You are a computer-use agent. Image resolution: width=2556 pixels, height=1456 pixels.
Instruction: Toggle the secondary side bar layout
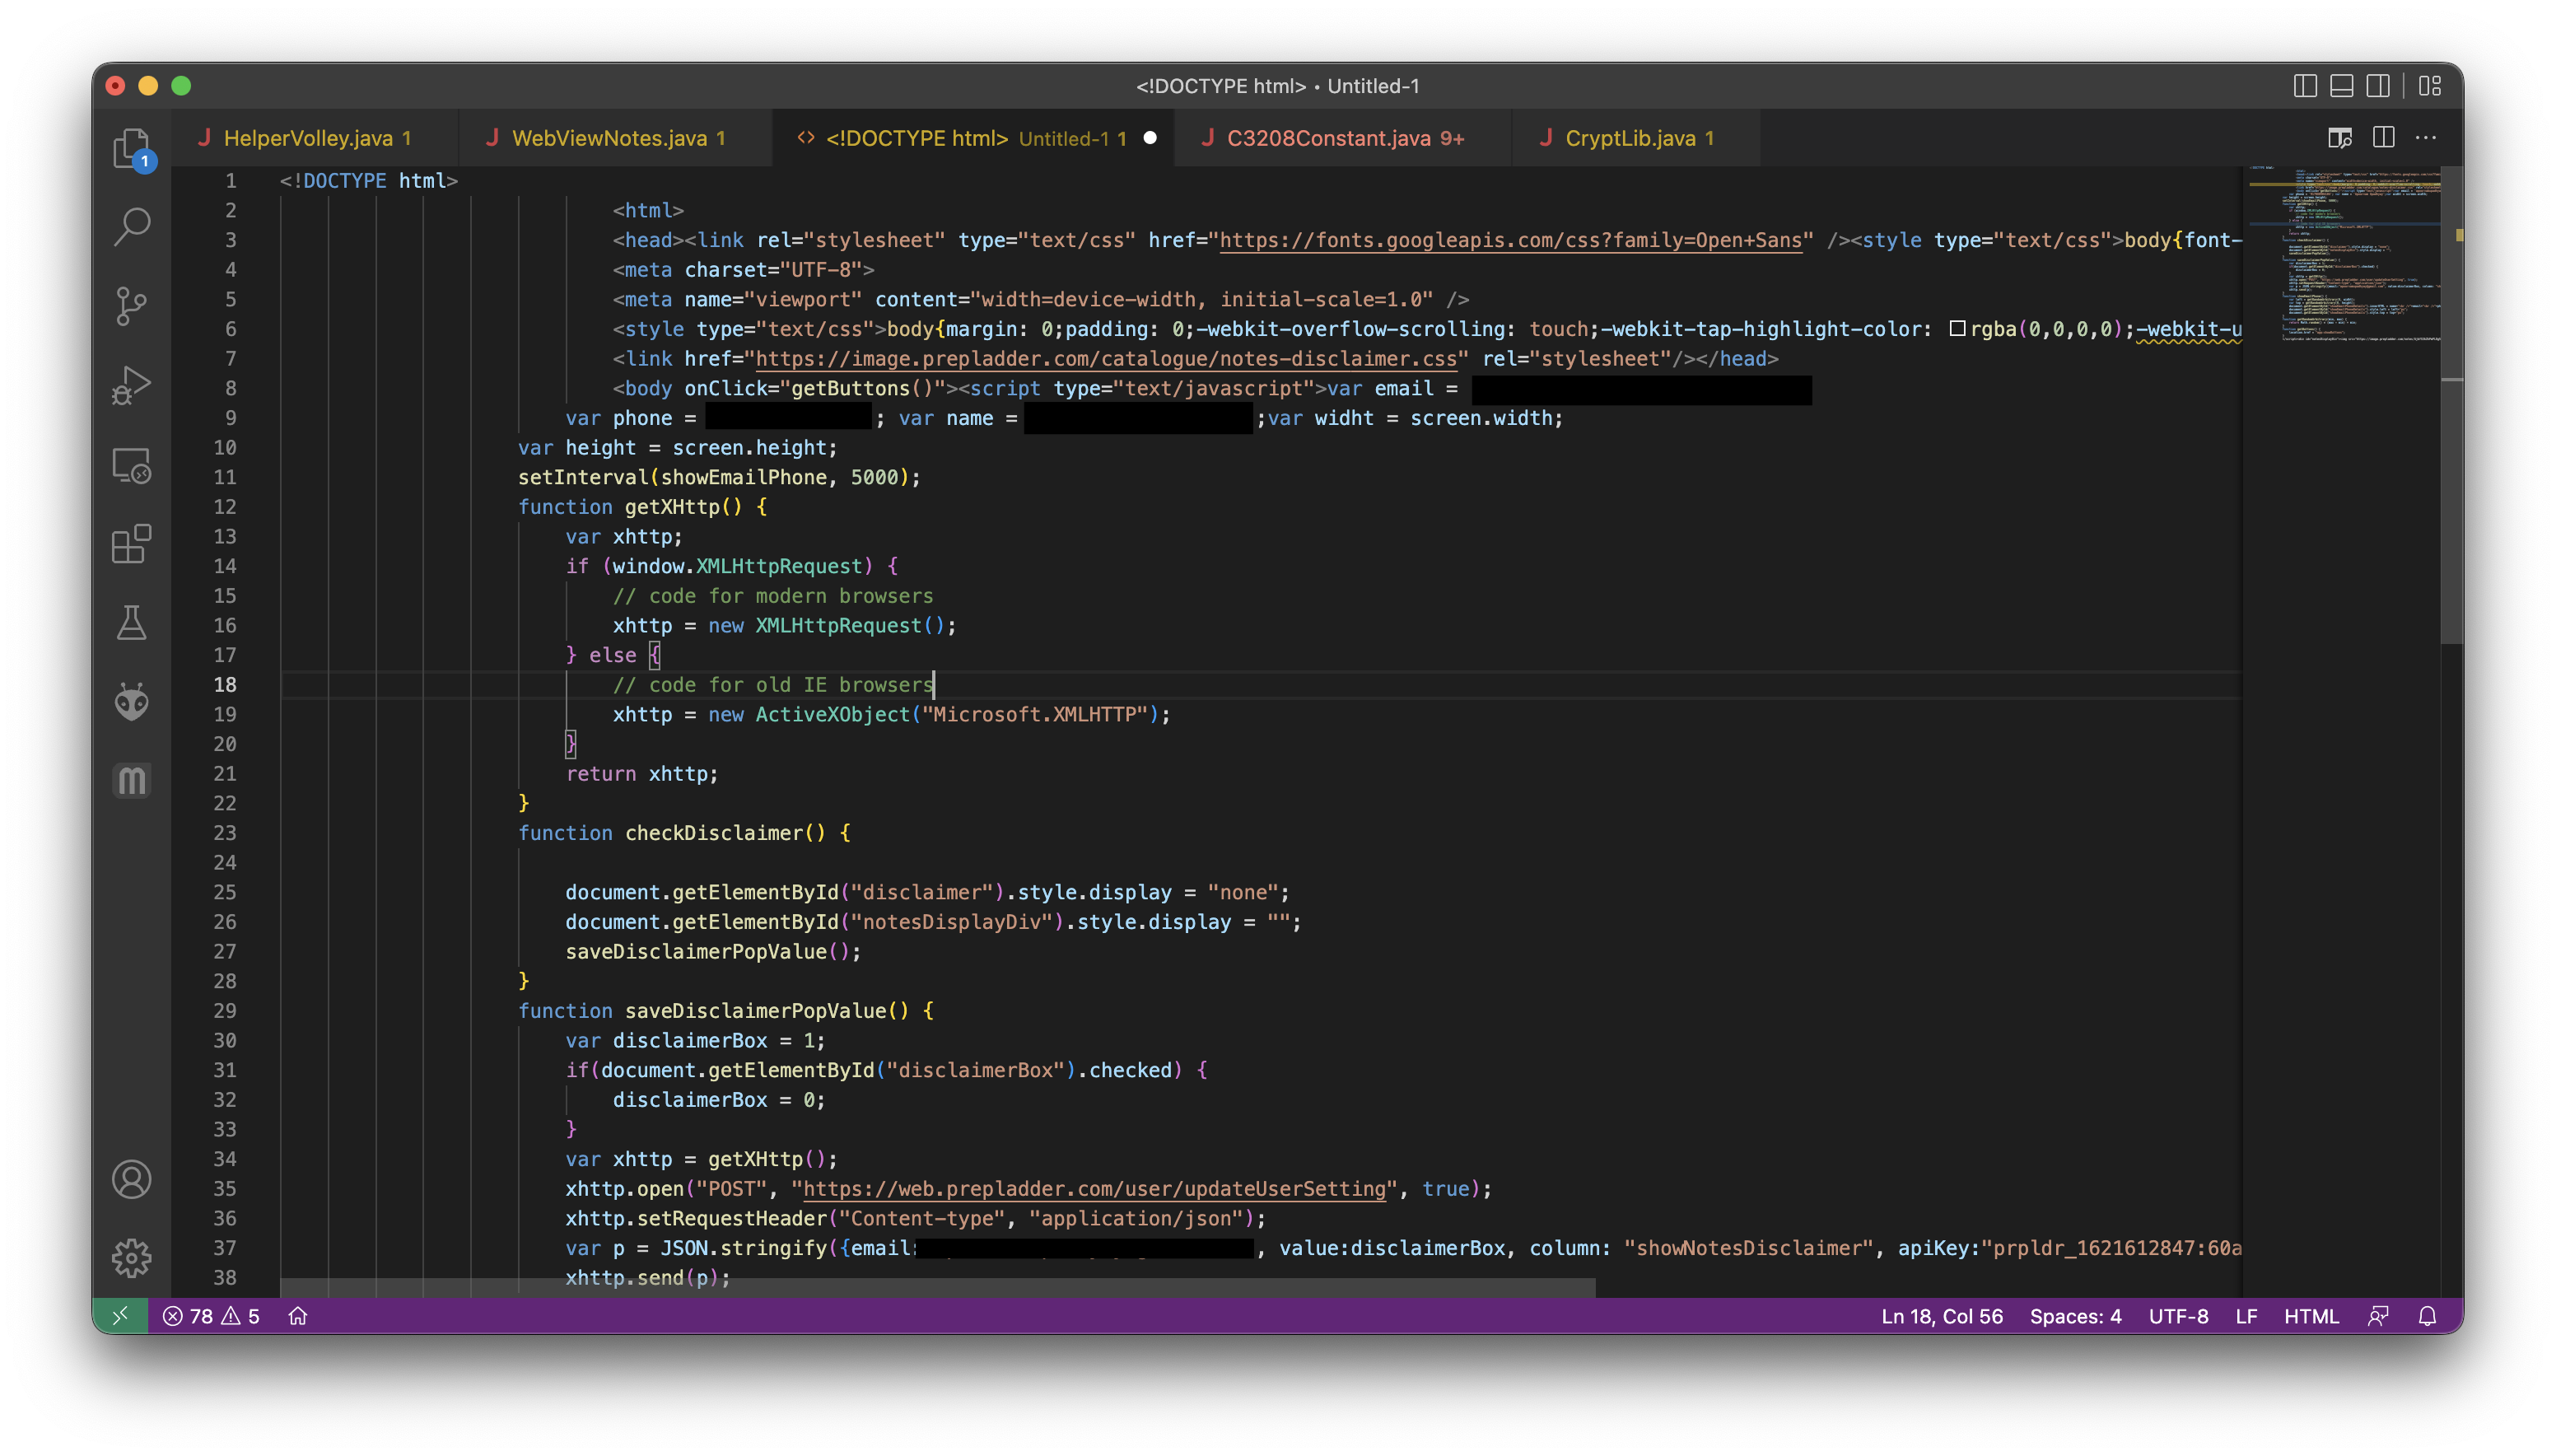[2378, 86]
